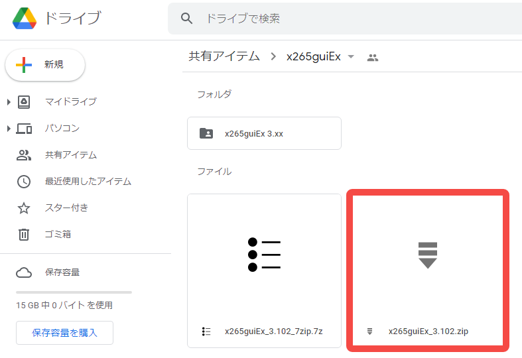Open 共有アイテム in sidebar

[x=71, y=154]
